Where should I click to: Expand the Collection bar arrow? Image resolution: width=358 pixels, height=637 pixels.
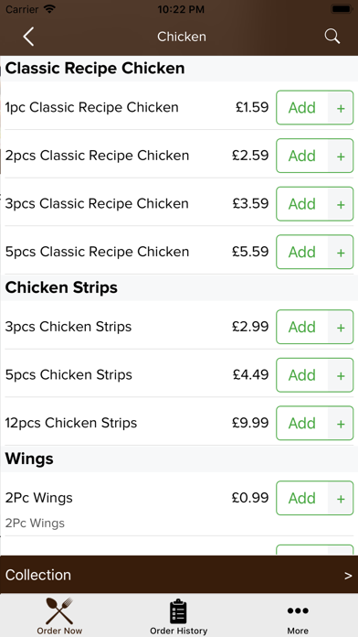coord(348,576)
